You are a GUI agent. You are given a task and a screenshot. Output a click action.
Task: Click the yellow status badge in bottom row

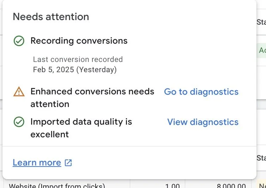point(262,186)
